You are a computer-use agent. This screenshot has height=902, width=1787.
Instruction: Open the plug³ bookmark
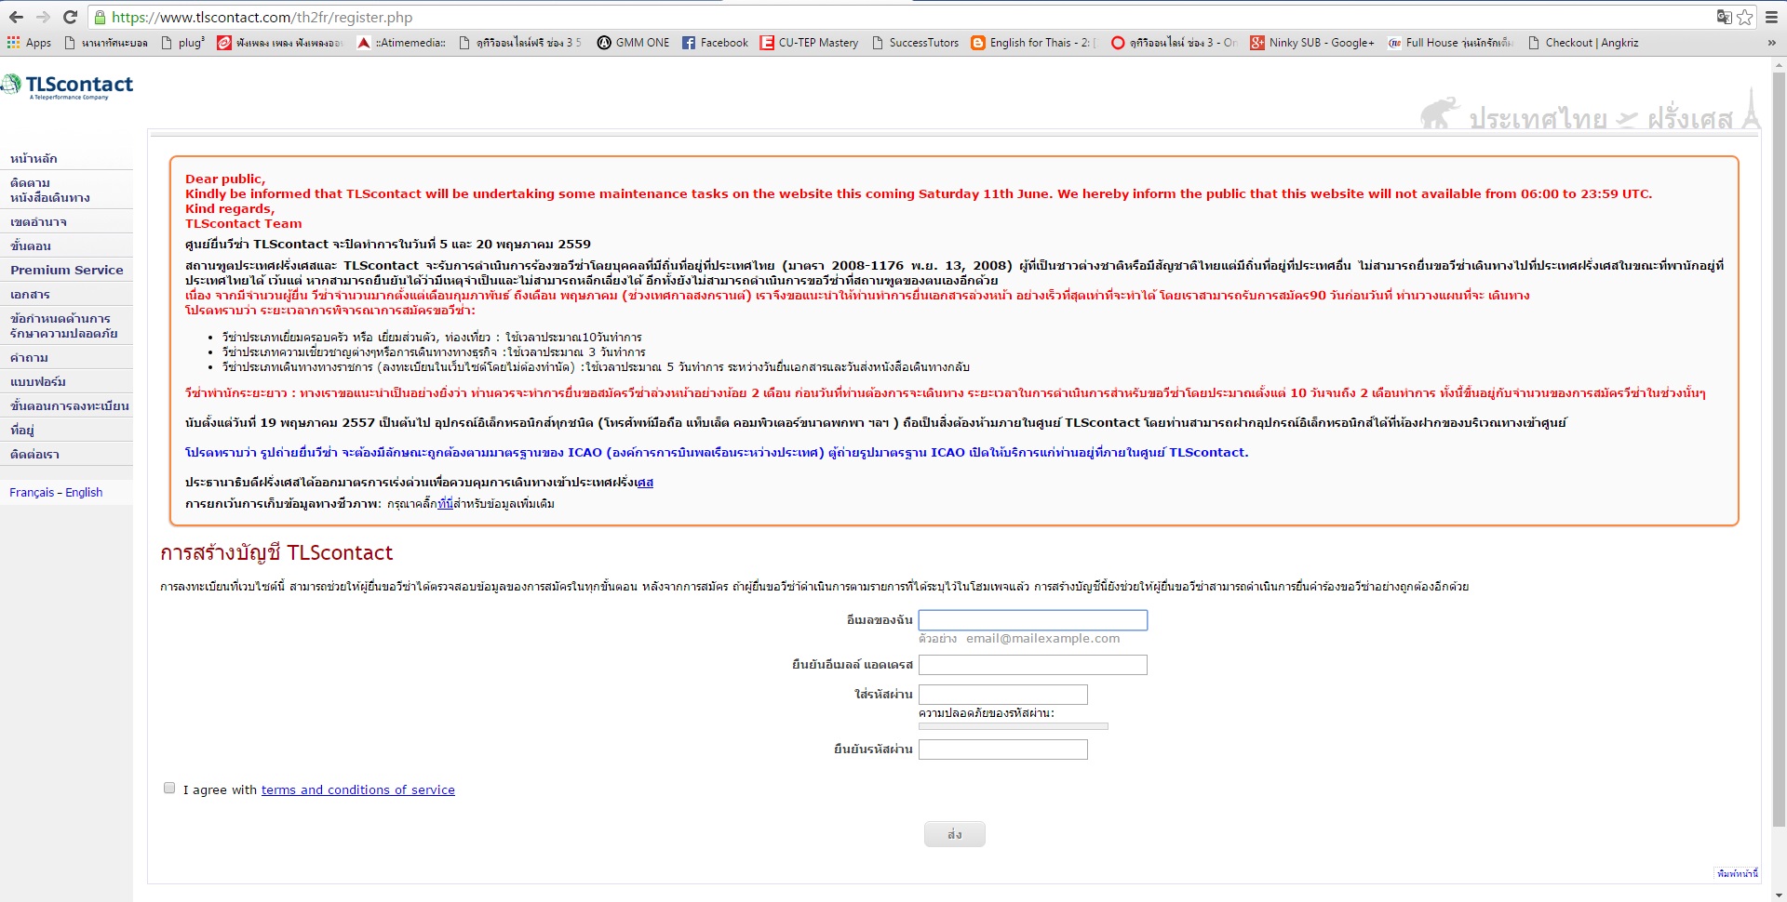[182, 43]
